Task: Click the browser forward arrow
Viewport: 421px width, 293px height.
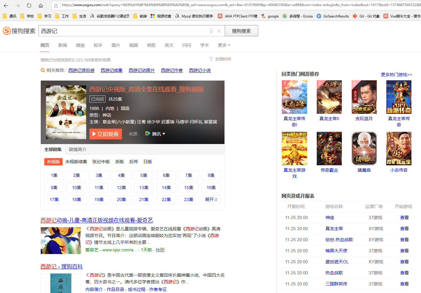Action: pos(17,6)
